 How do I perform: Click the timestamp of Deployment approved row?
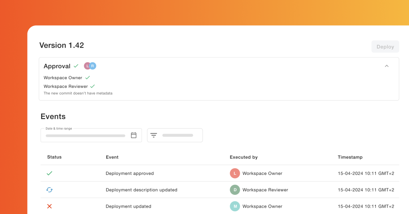point(366,173)
